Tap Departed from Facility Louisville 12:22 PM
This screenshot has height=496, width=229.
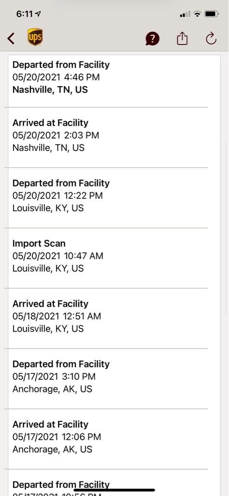pyautogui.click(x=108, y=198)
